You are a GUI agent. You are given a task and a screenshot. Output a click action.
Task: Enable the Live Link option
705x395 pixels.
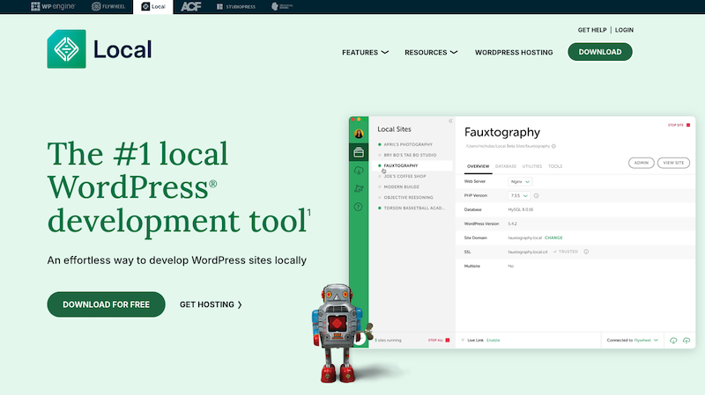[x=493, y=340]
